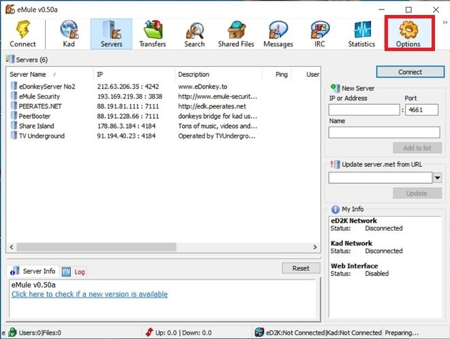Switch to the Log tab
This screenshot has height=339, width=450.
pos(74,272)
